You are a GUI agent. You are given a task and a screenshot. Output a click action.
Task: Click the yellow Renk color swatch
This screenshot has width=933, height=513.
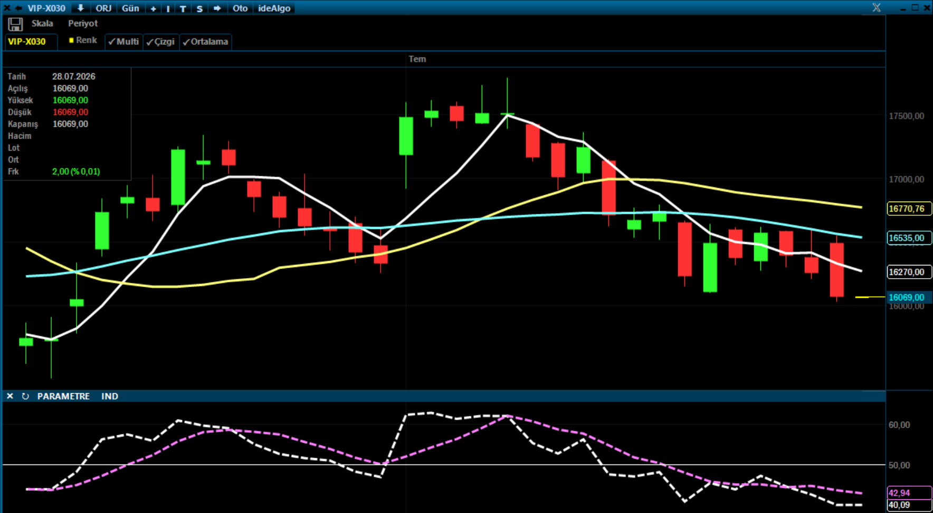coord(71,40)
